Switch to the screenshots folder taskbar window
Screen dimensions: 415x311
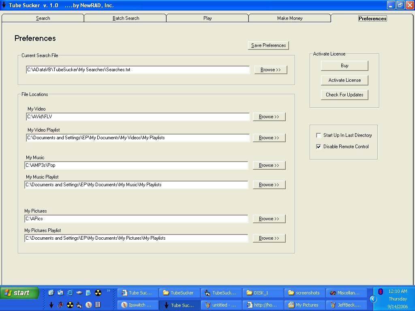(x=304, y=293)
